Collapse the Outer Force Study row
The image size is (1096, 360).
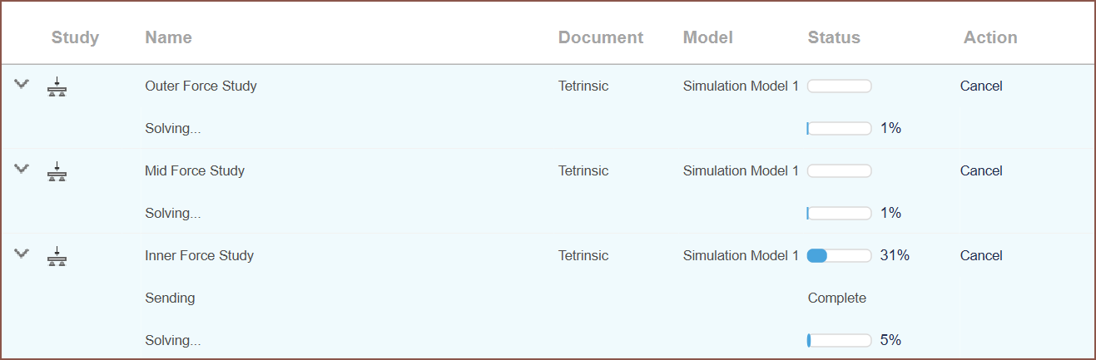[22, 84]
